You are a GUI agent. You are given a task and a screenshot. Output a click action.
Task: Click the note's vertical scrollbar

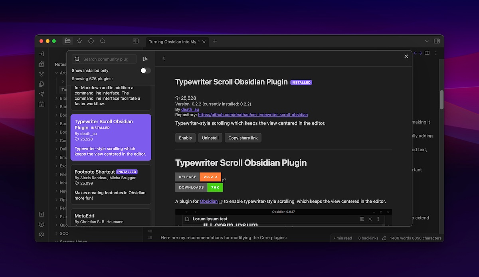(x=441, y=100)
